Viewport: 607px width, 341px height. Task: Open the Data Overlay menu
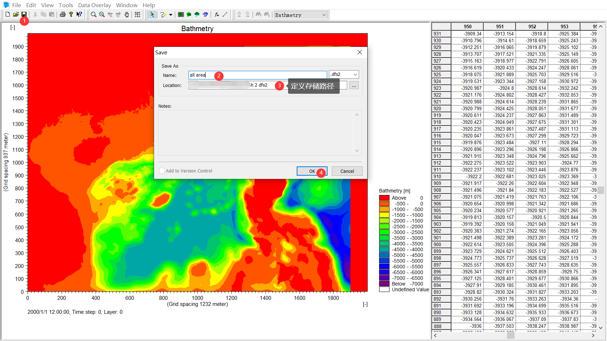(x=95, y=5)
